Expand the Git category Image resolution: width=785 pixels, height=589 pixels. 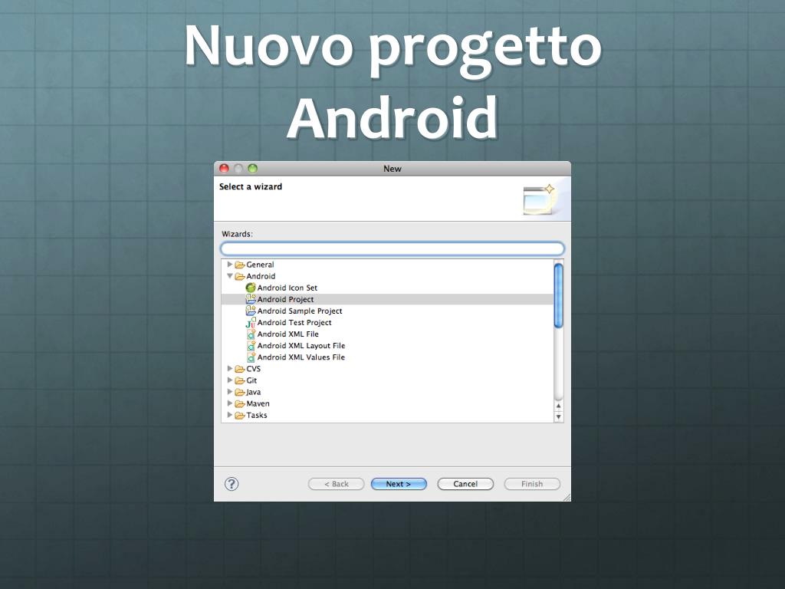[230, 380]
